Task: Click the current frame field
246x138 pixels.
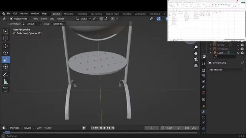Action: [152, 128]
